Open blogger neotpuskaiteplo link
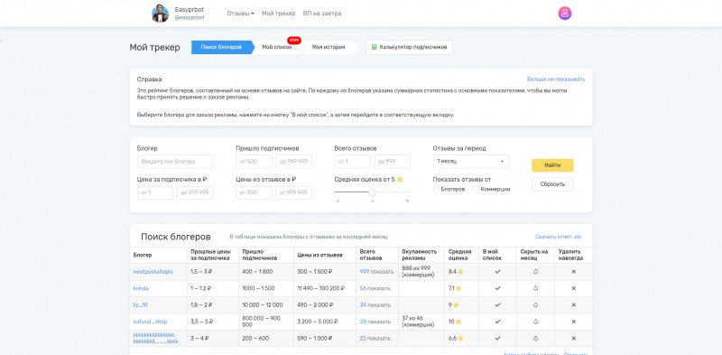722x355 pixels. pos(153,272)
